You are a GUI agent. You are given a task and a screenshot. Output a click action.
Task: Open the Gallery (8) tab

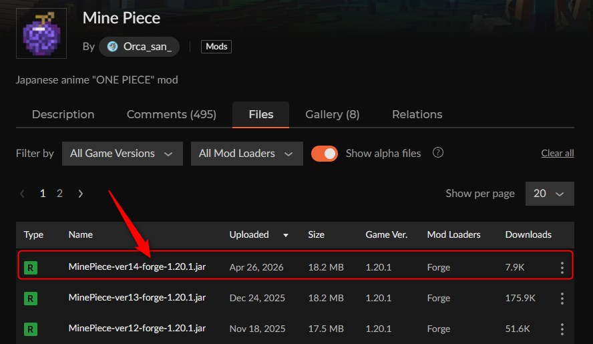tap(333, 114)
